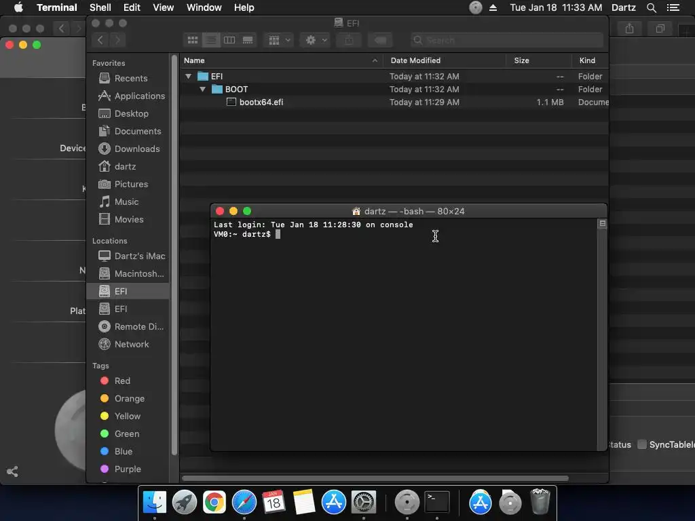Select bootx64.efi file row
The image size is (695, 521).
[x=394, y=102]
